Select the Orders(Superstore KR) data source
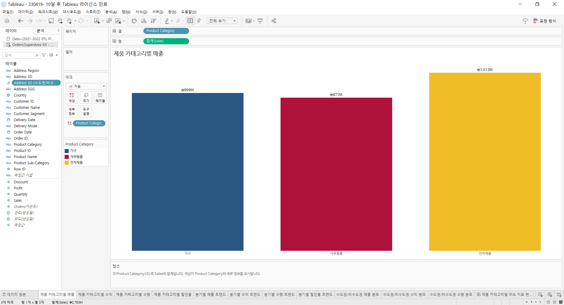564x305 pixels. tap(31, 45)
